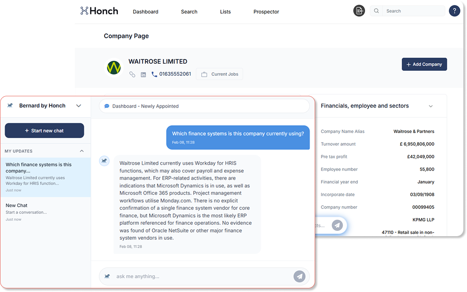Click the chat bubble icon beside Dashboard - Newly Appointed

coord(107,106)
